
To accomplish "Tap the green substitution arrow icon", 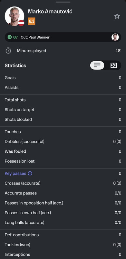I will [10, 37].
